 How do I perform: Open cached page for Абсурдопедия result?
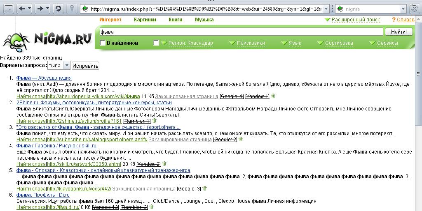(187, 96)
